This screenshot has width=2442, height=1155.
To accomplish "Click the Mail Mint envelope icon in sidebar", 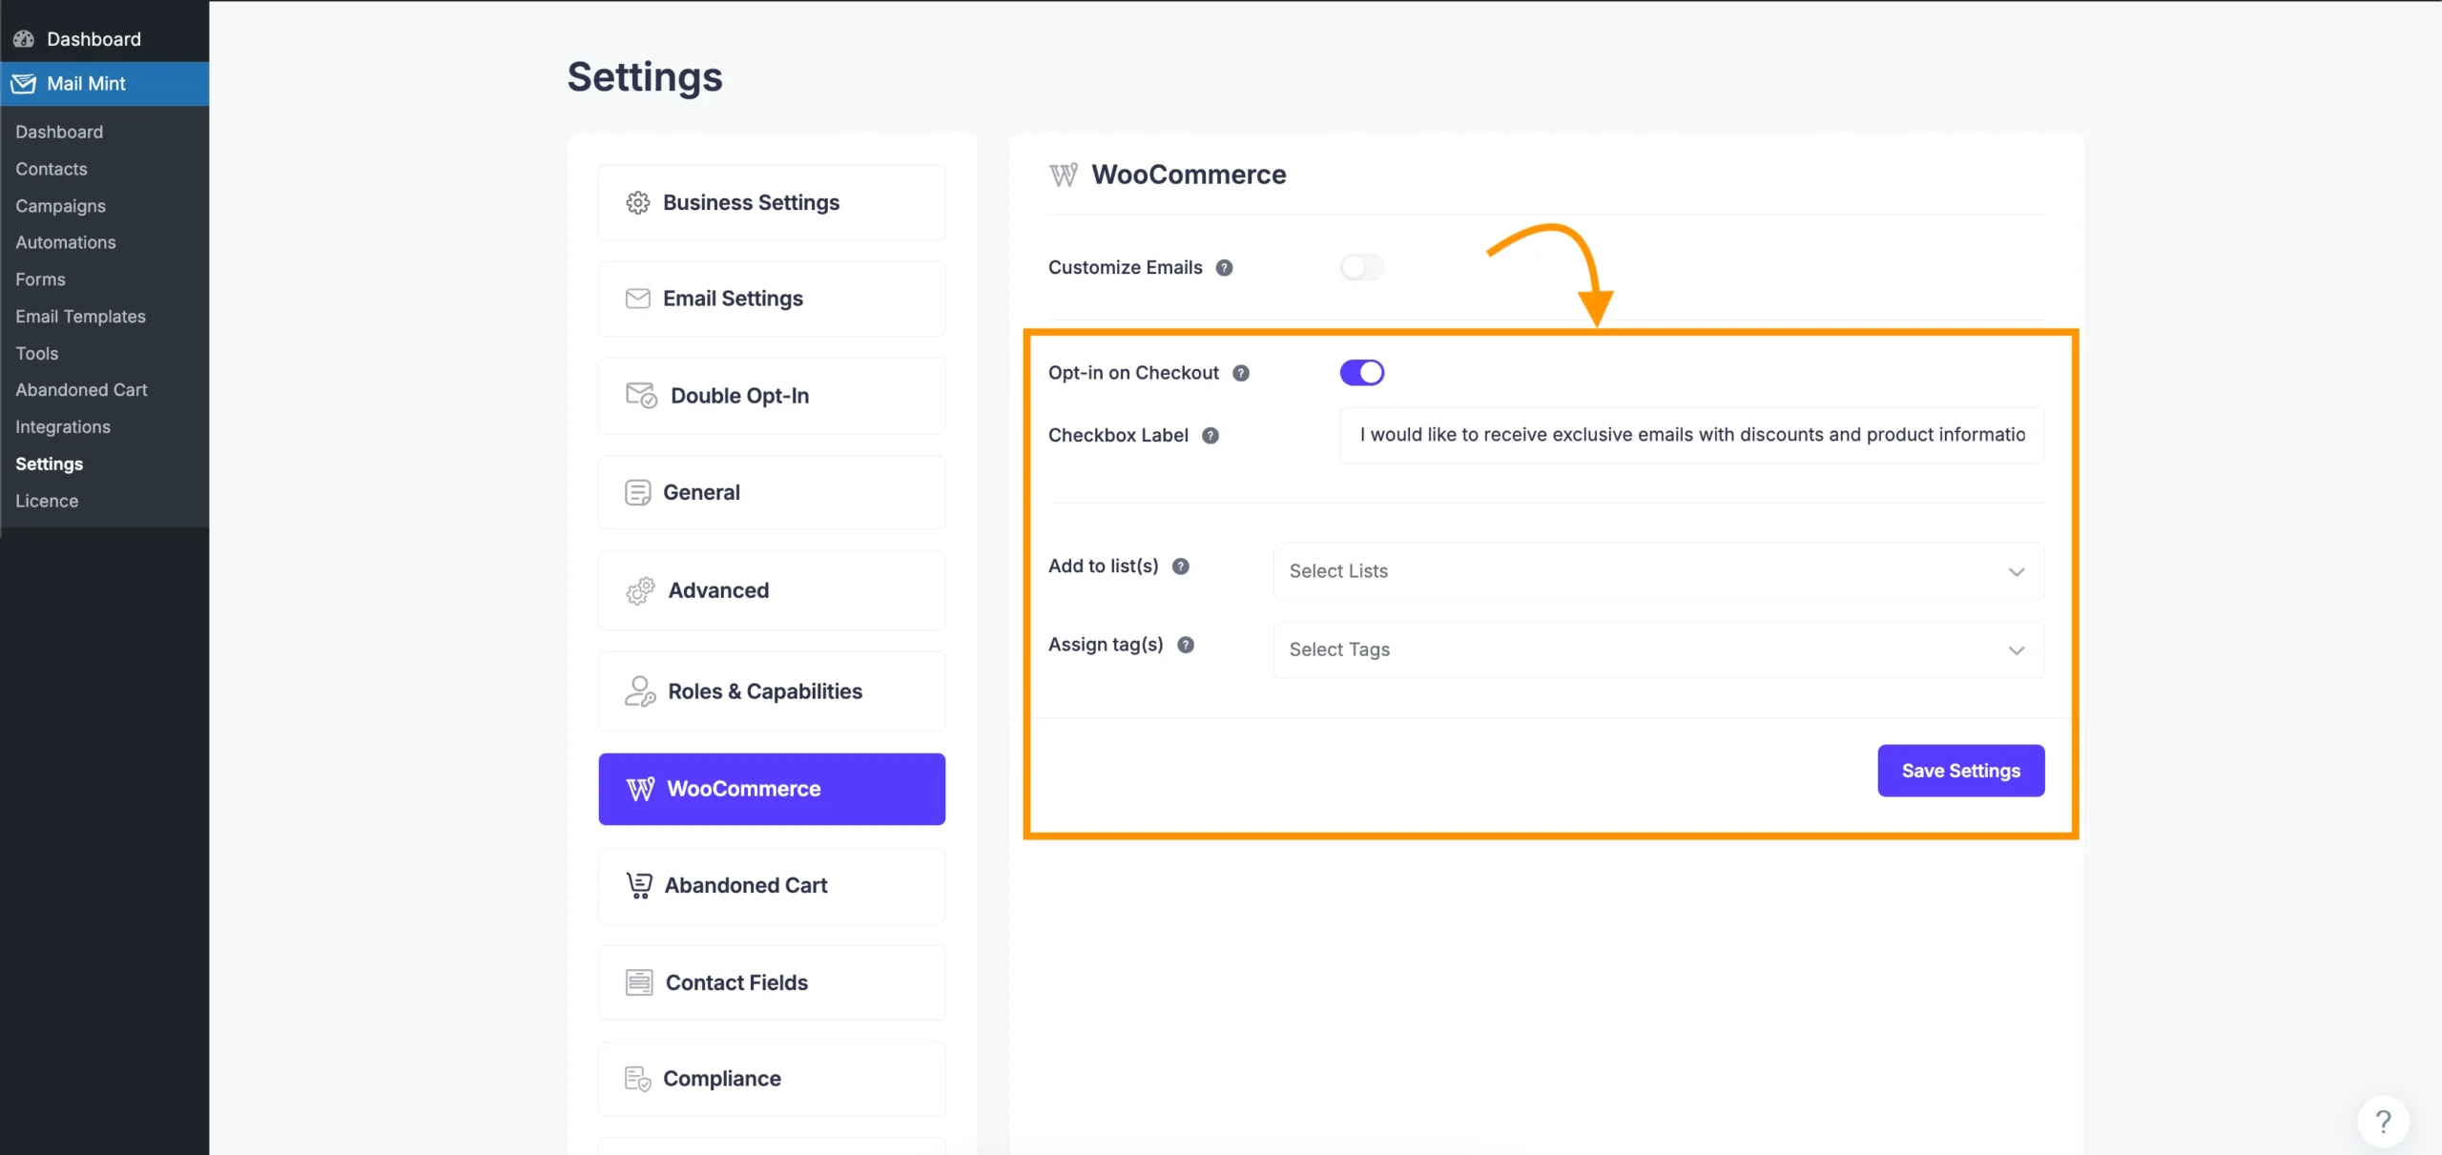I will 24,84.
